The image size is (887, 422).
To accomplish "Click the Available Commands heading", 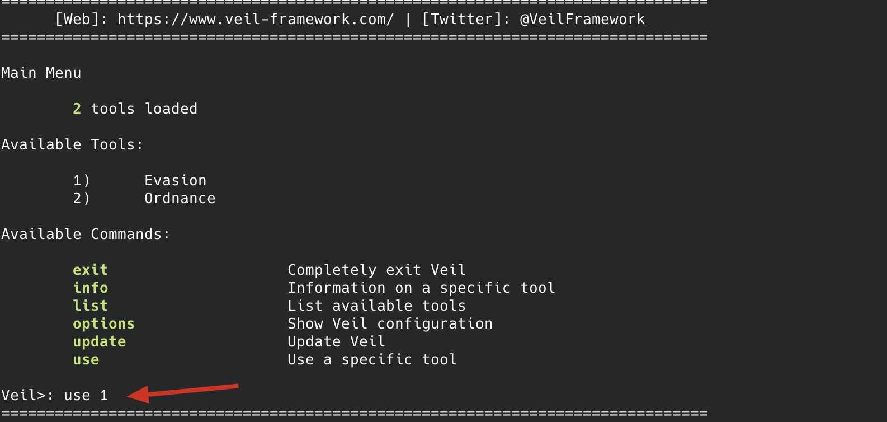I will click(86, 234).
